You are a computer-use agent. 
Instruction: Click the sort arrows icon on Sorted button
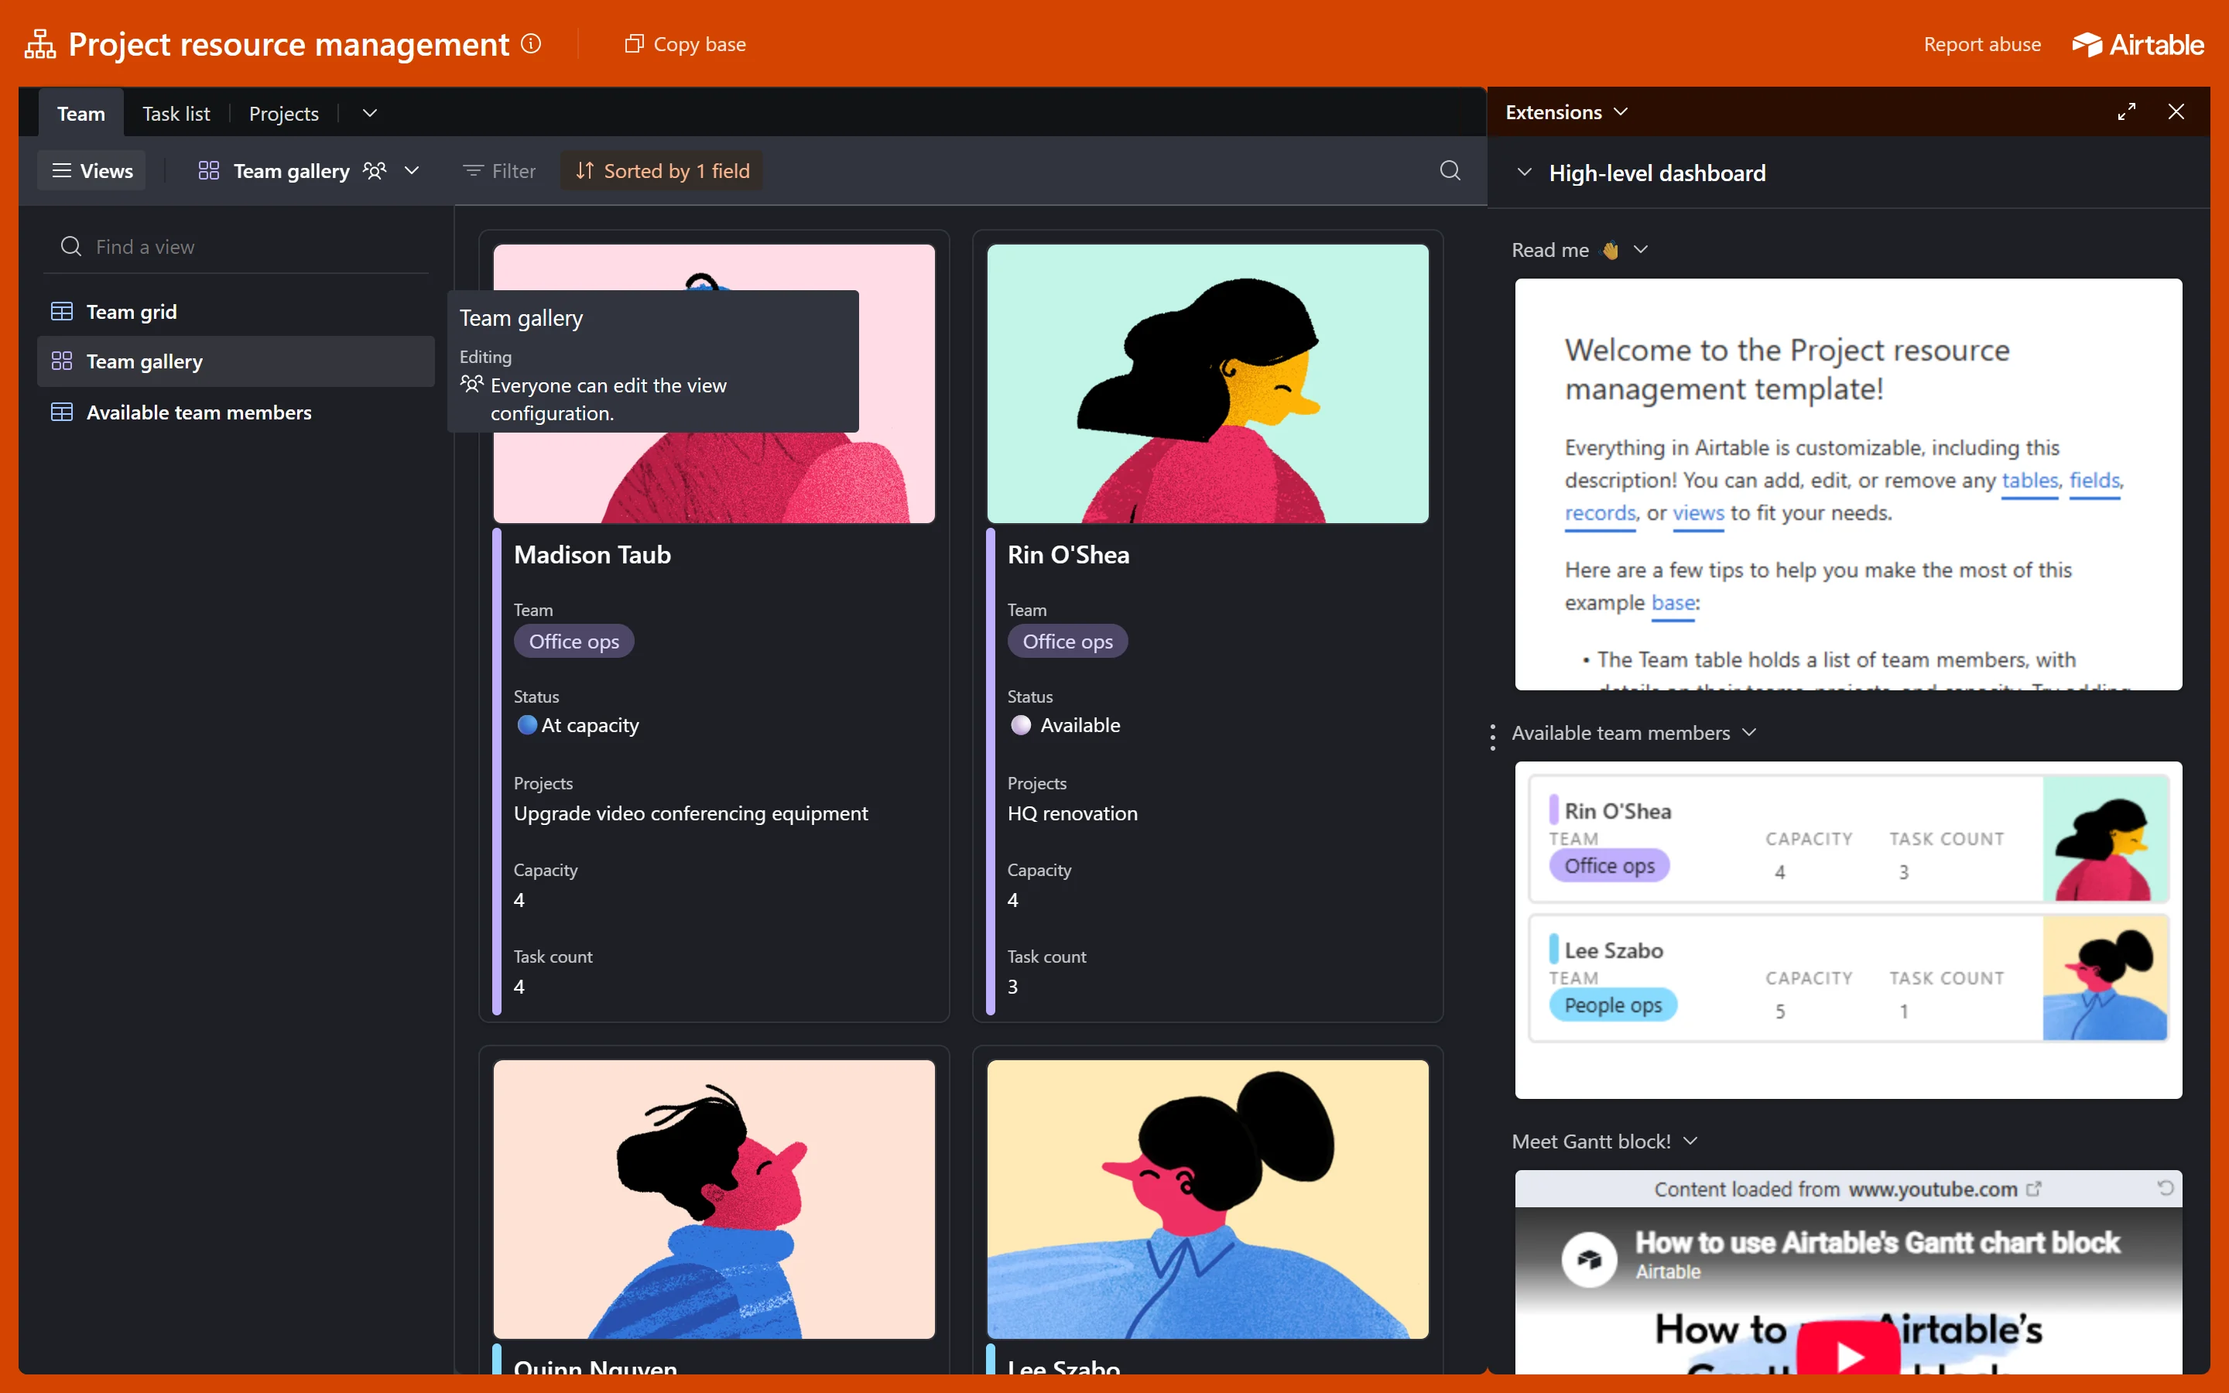pyautogui.click(x=584, y=170)
